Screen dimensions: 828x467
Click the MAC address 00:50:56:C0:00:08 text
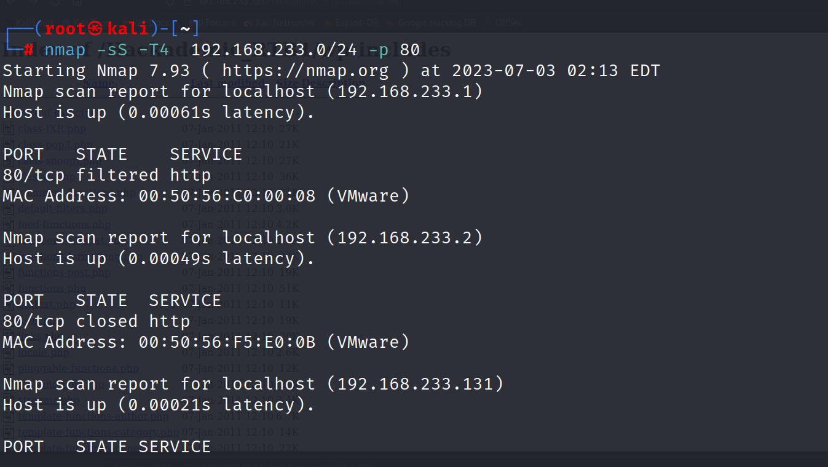pyautogui.click(x=227, y=196)
